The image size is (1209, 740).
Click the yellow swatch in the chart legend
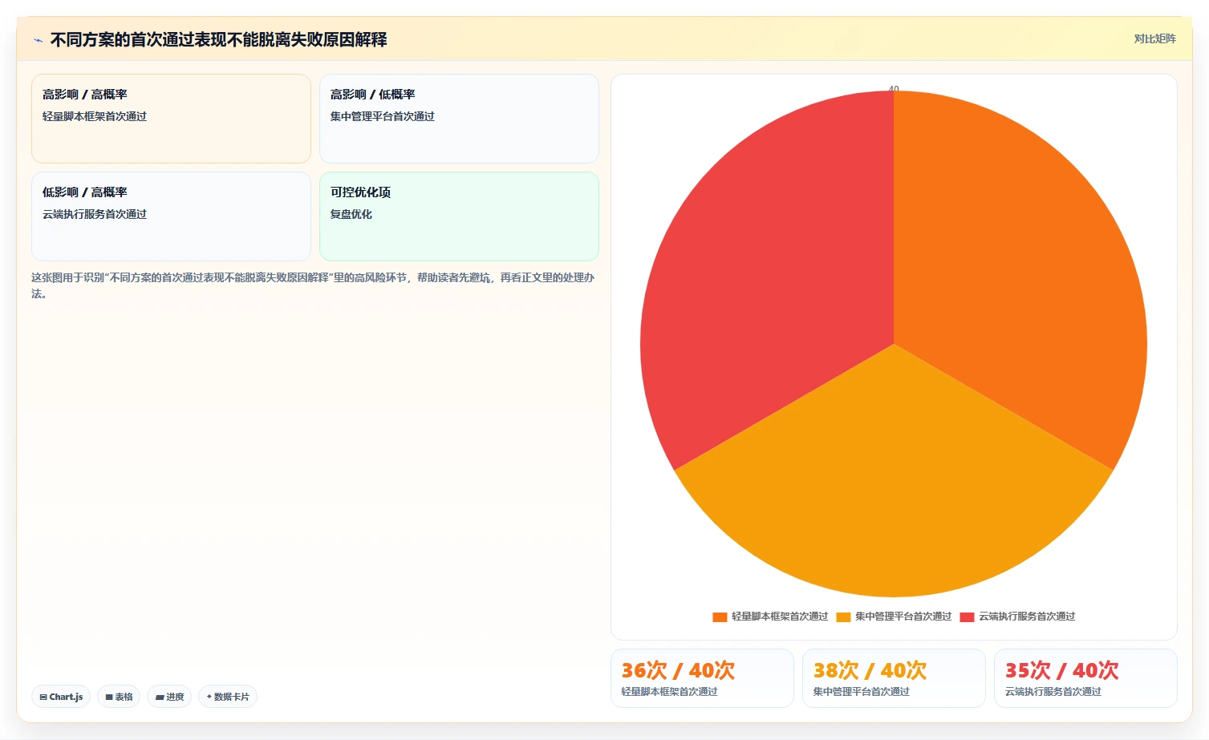[843, 617]
